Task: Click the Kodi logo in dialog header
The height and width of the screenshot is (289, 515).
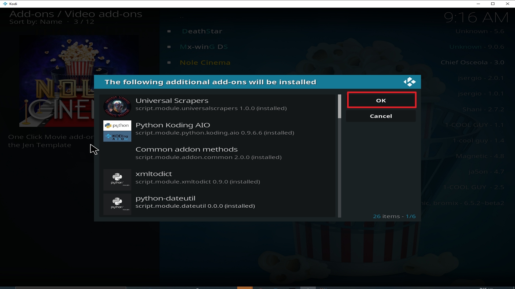Action: coord(410,82)
